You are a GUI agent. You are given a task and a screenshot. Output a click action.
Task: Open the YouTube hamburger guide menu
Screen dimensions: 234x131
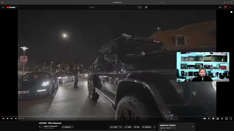pos(3,7)
